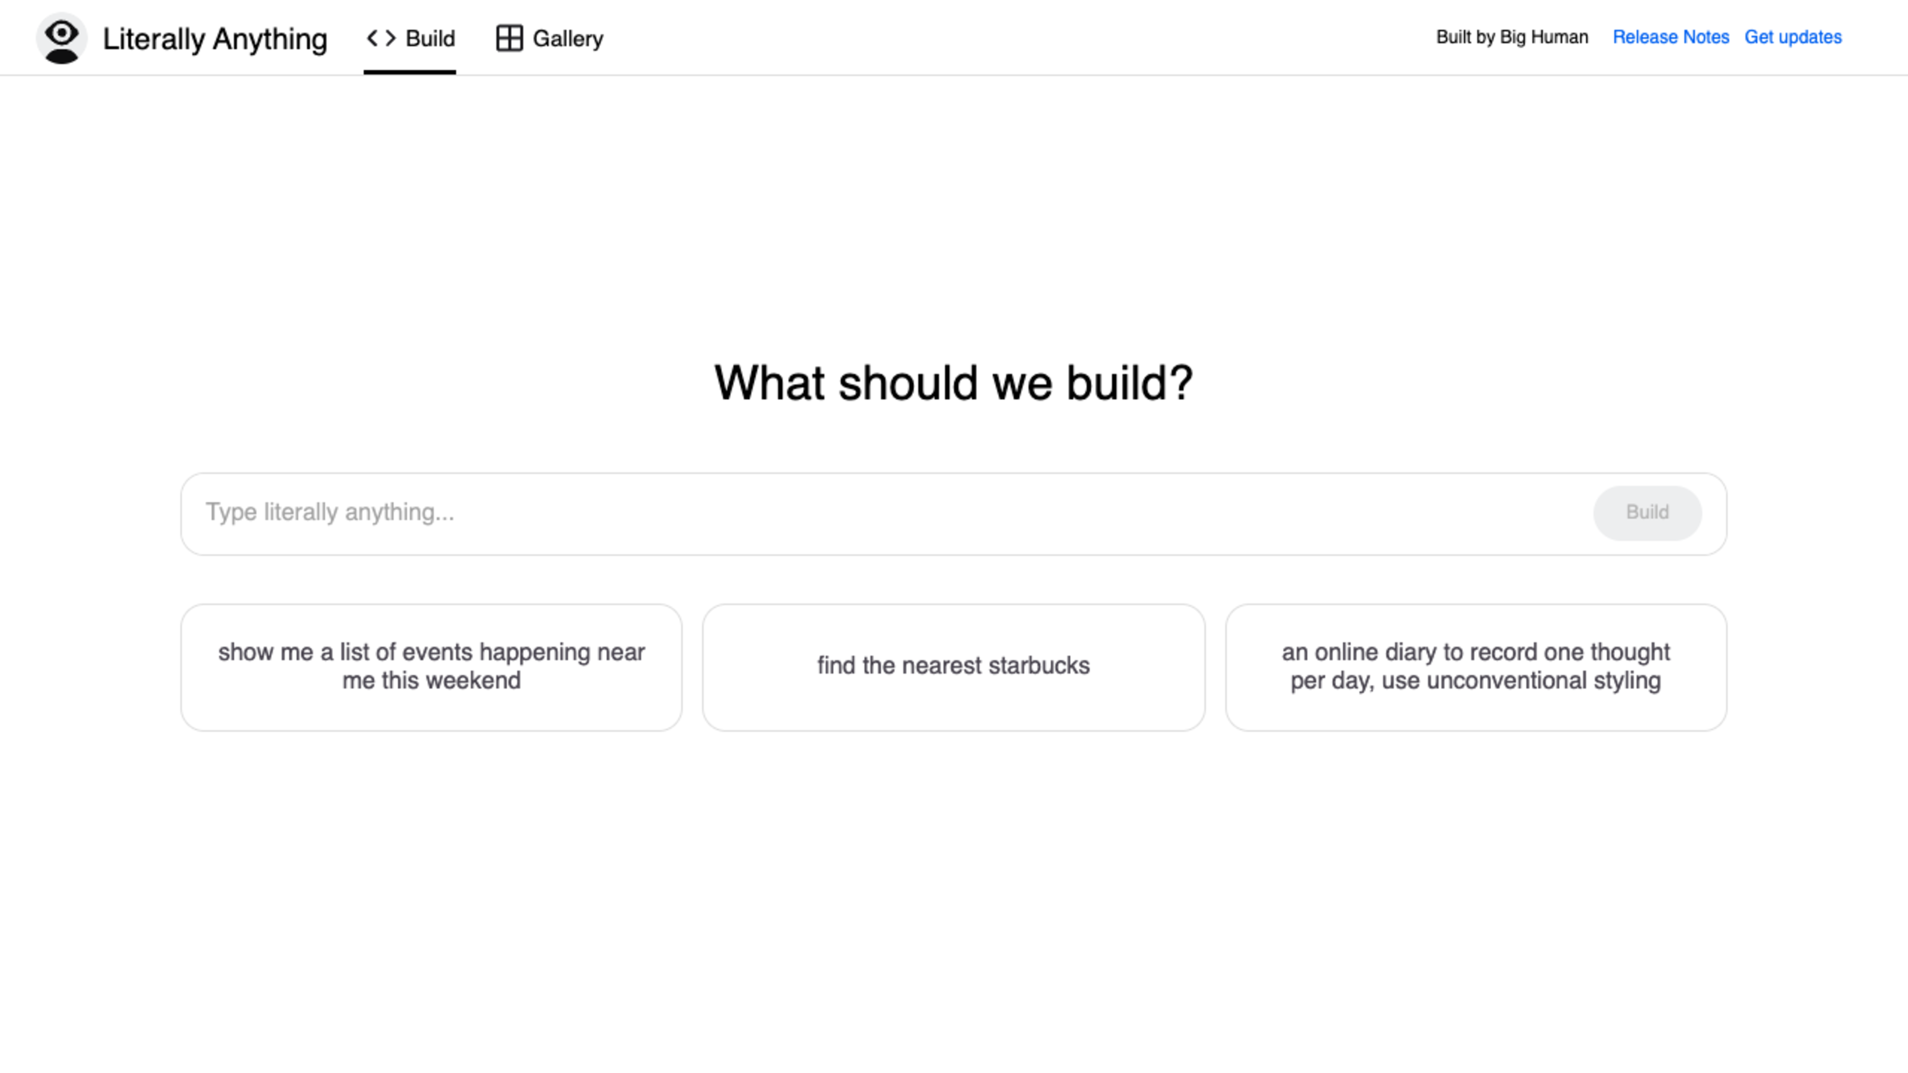Pick the online diary suggestion card
This screenshot has width=1908, height=1073.
[x=1475, y=667]
